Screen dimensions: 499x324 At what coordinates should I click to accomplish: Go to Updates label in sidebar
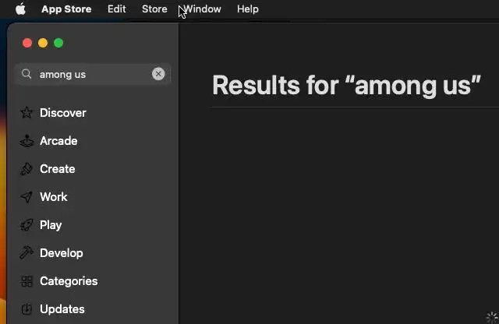pyautogui.click(x=62, y=309)
